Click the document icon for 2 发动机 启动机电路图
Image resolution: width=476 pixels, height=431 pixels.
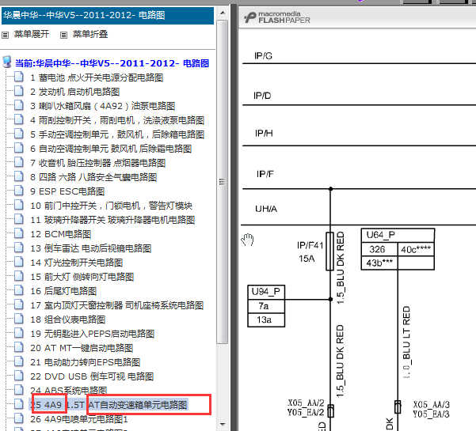19,91
